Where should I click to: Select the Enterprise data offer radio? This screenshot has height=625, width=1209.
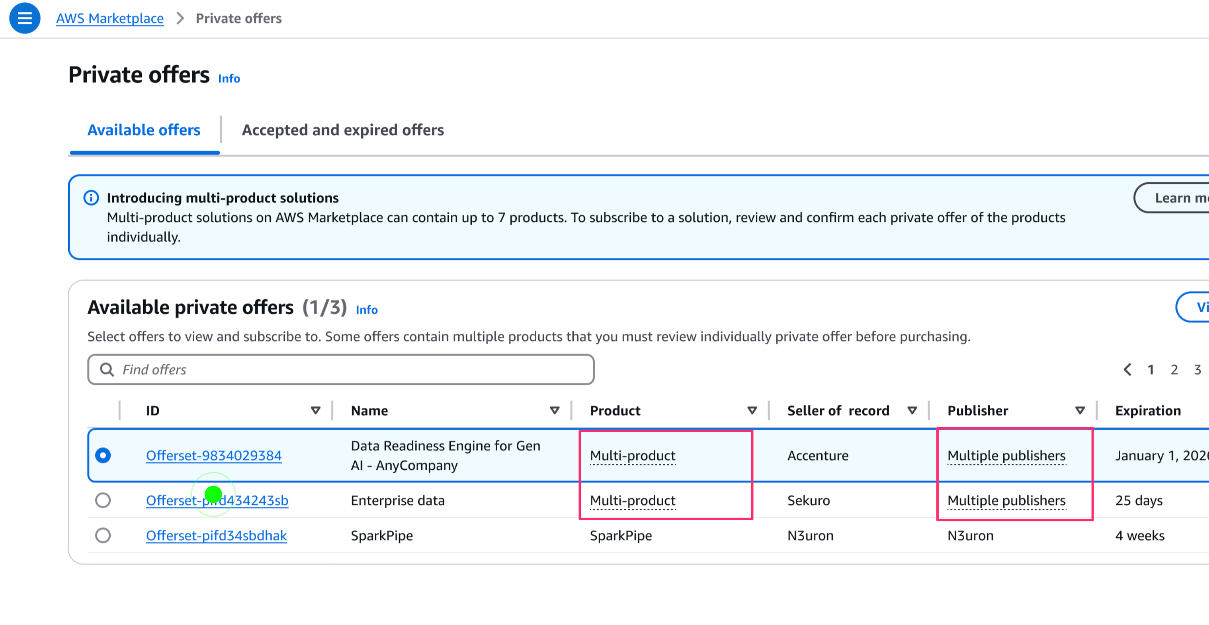[x=103, y=500]
